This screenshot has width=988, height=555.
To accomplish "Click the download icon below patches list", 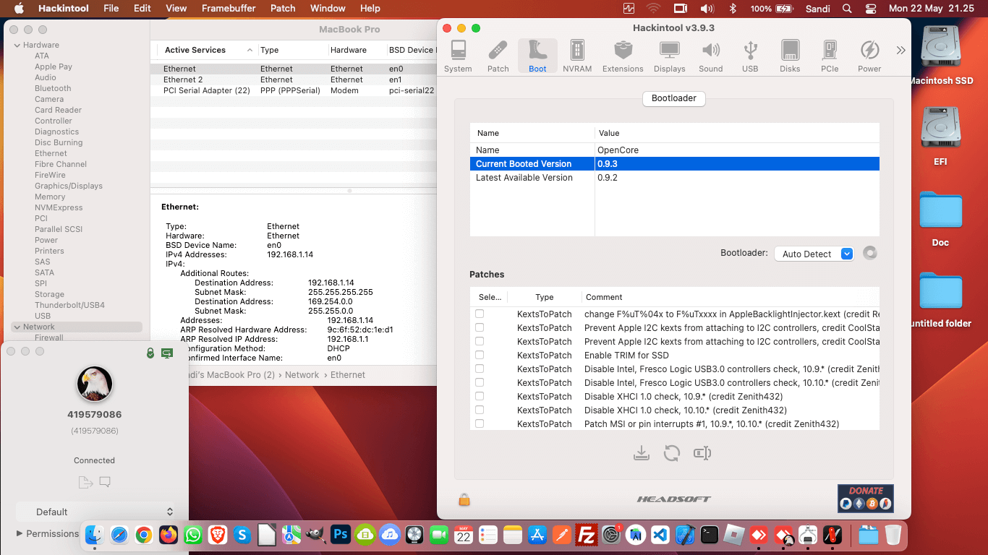I will point(641,453).
